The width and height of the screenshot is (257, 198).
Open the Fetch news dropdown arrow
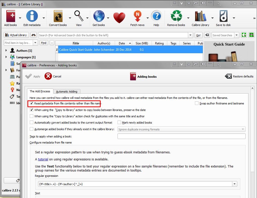pyautogui.click(x=148, y=18)
